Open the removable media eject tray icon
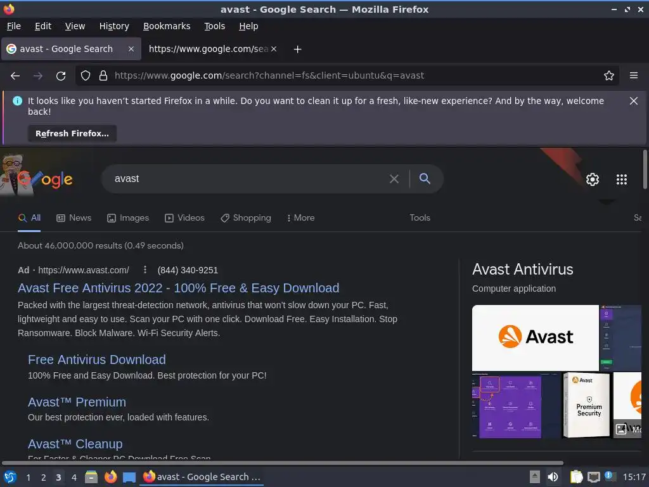 [x=535, y=477]
